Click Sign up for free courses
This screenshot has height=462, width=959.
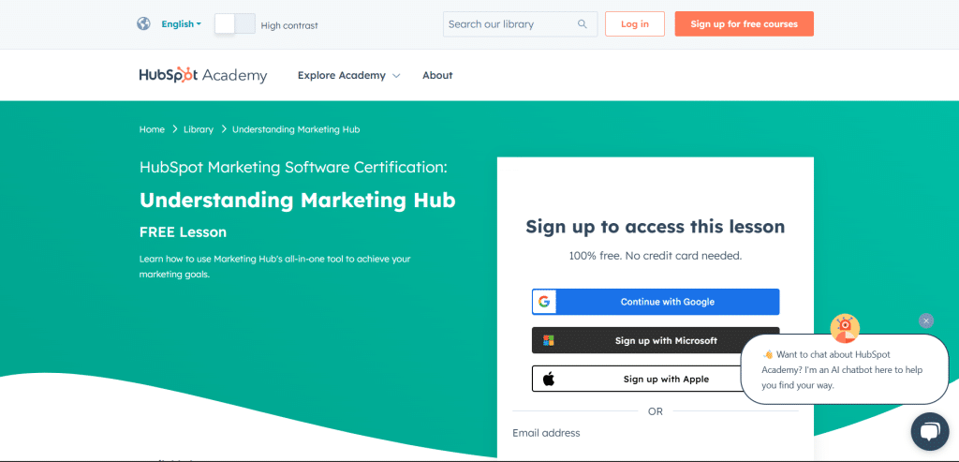(745, 23)
